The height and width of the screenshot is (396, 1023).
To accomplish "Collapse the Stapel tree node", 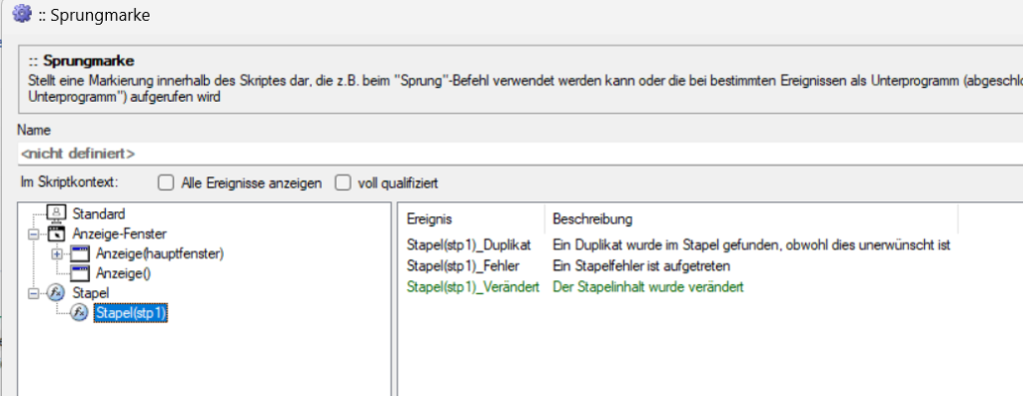I will click(33, 293).
